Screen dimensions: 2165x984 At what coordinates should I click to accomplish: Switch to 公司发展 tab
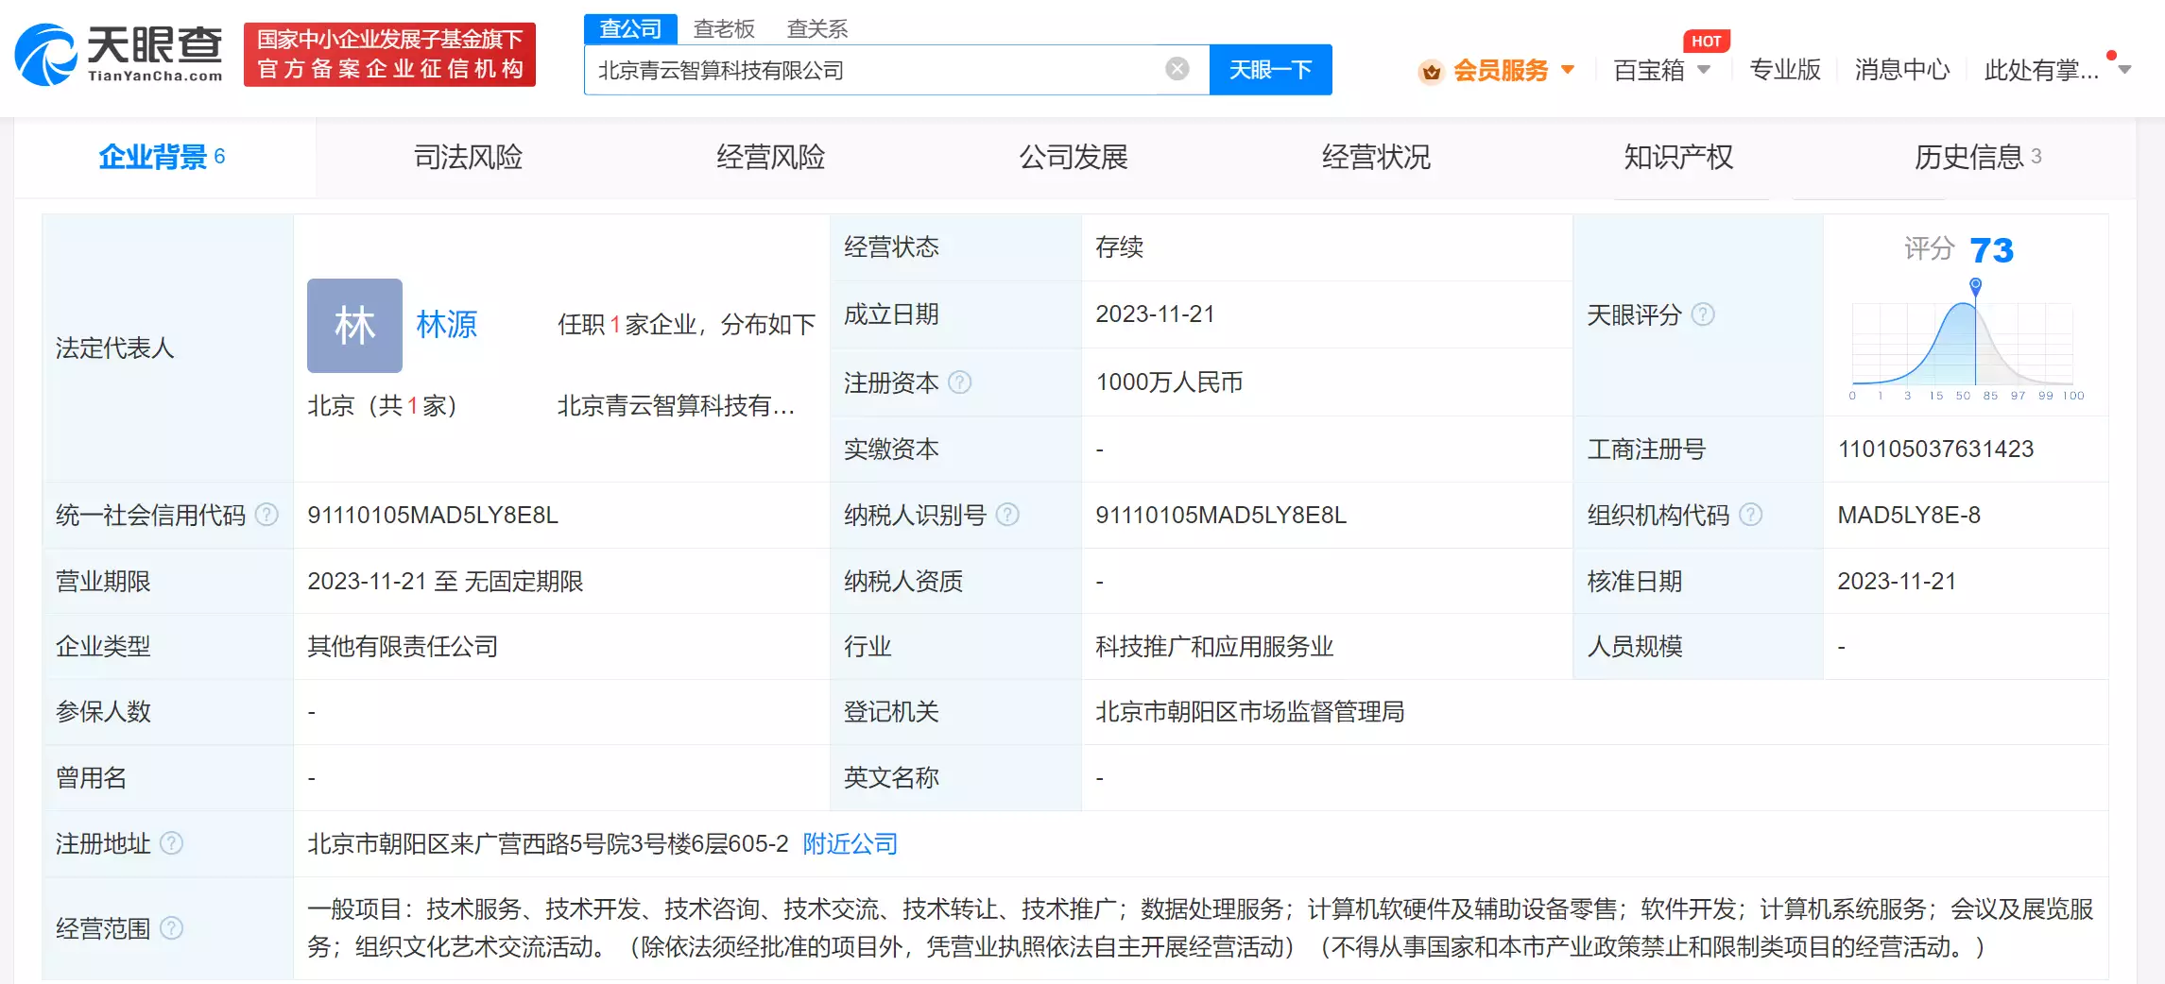pyautogui.click(x=1074, y=157)
